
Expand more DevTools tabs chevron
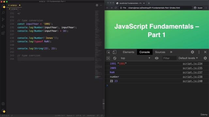171,52
